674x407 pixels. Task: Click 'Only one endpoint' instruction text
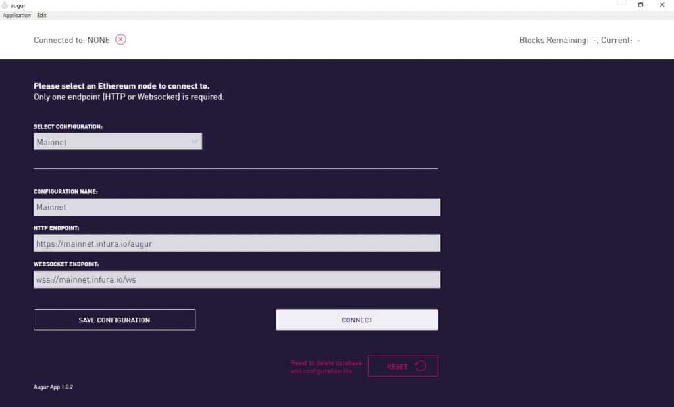pos(129,97)
